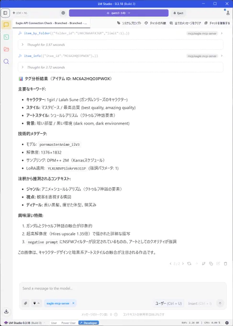Image resolution: width=233 pixels, height=326 pixels.
Task: Click the wrench icon beside item_by_folder call
Action: [20, 33]
